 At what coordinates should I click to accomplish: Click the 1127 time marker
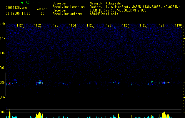click(x=125, y=25)
